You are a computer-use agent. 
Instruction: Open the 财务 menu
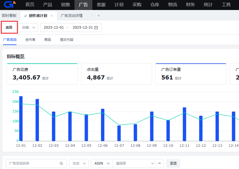[190, 5]
